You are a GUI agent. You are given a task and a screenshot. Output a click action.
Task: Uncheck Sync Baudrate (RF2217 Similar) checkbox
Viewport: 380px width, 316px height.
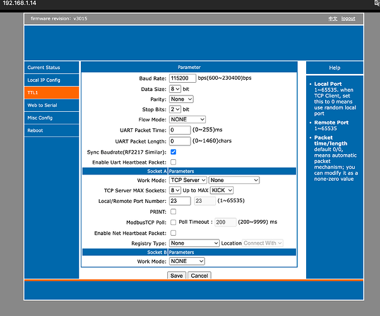[174, 152]
